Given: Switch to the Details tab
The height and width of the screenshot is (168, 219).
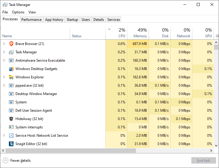Looking at the screenshot, I should pyautogui.click(x=99, y=20).
